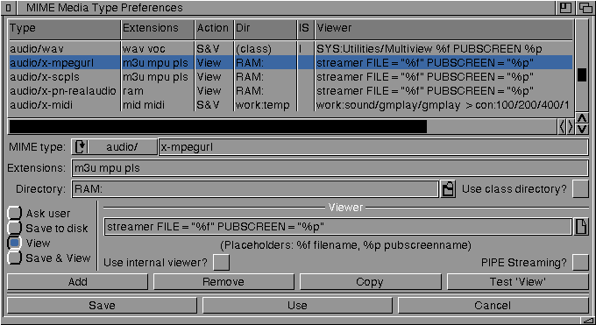Click the list scroll right arrow
The image size is (596, 325).
pos(571,127)
